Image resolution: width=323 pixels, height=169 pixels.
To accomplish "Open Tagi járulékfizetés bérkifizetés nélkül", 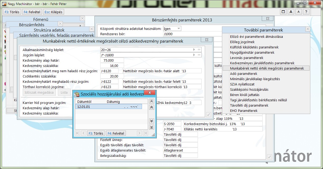I will 258,100.
